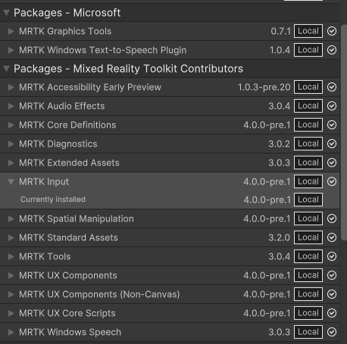Collapse the Packages - Microsoft group

pos(6,12)
